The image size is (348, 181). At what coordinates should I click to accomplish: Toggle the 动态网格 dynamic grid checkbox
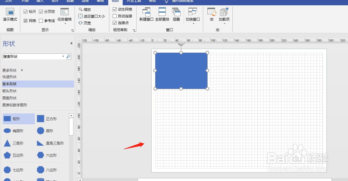pyautogui.click(x=114, y=9)
